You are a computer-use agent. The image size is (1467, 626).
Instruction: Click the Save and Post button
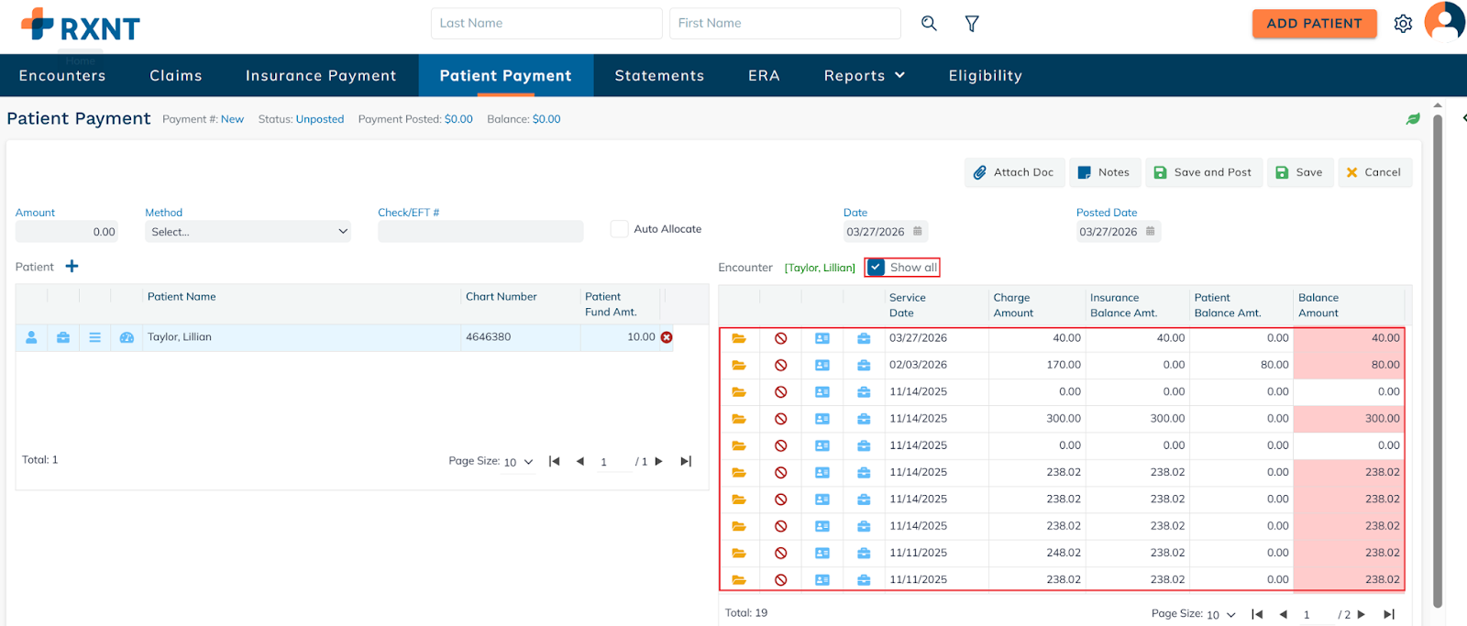[1203, 172]
